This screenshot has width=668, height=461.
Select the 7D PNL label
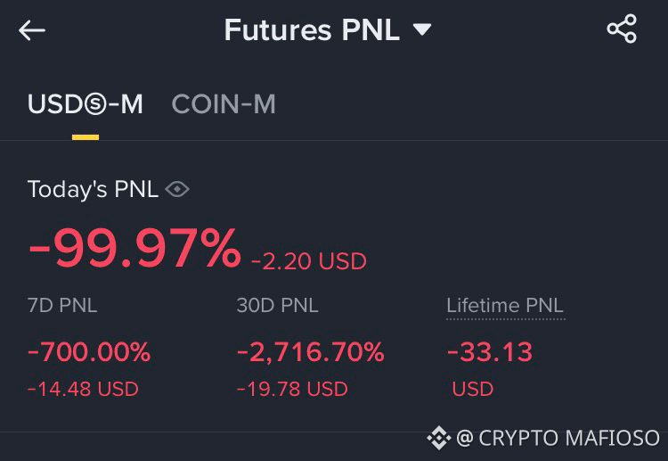pyautogui.click(x=62, y=305)
